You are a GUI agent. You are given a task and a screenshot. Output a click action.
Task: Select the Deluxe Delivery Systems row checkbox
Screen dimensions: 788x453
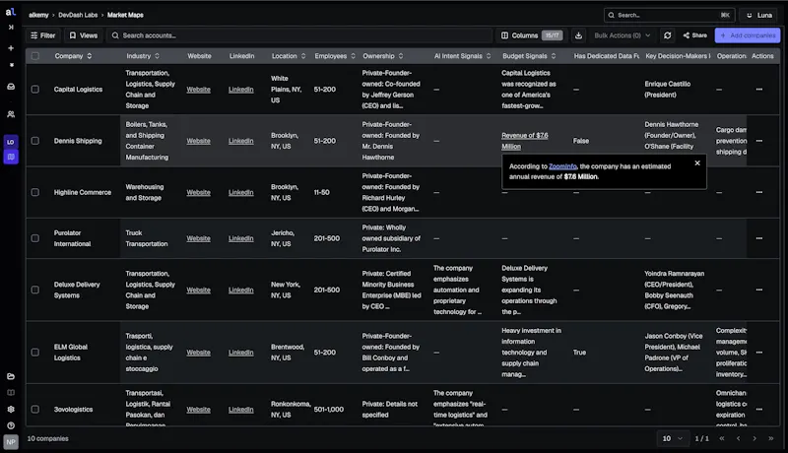coord(35,290)
